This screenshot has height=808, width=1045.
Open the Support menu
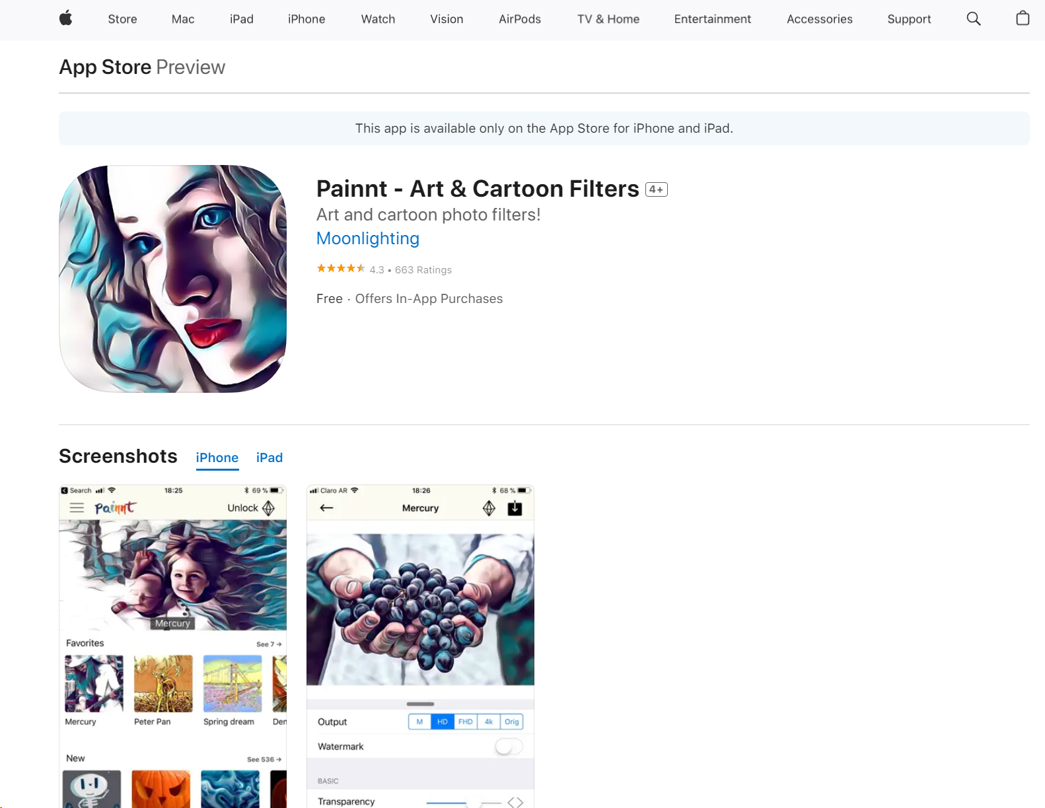909,19
